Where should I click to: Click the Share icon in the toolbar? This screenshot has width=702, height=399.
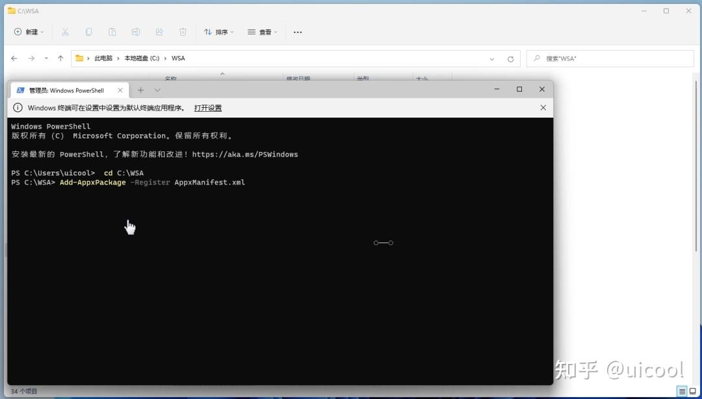(159, 31)
